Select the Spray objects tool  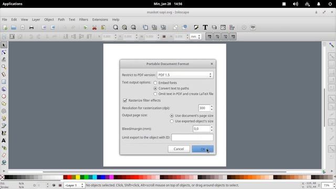(4, 148)
